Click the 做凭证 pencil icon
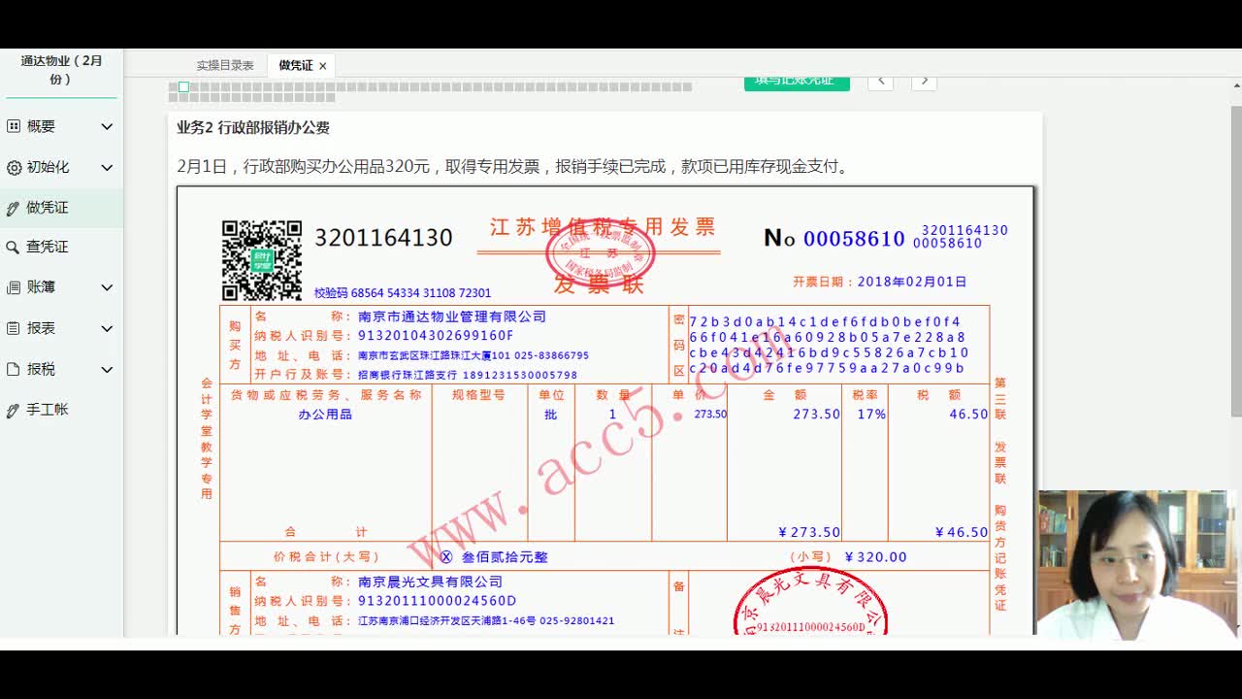Screen dimensions: 1242x699 pyautogui.click(x=14, y=208)
